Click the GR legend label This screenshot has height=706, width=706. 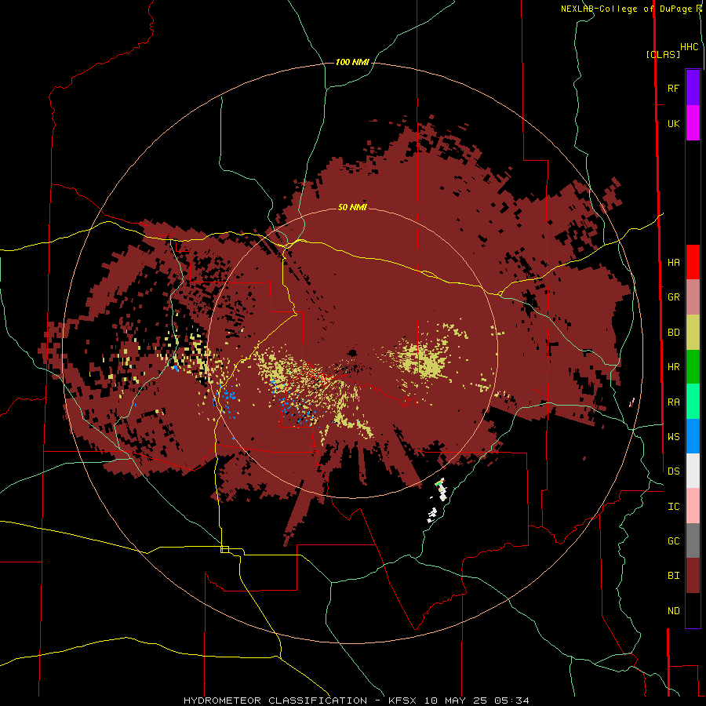coord(673,297)
